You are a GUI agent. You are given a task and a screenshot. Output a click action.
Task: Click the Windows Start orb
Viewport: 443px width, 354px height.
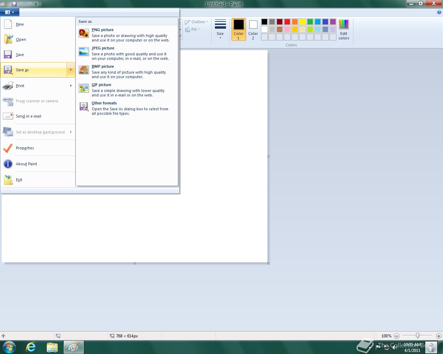point(9,347)
